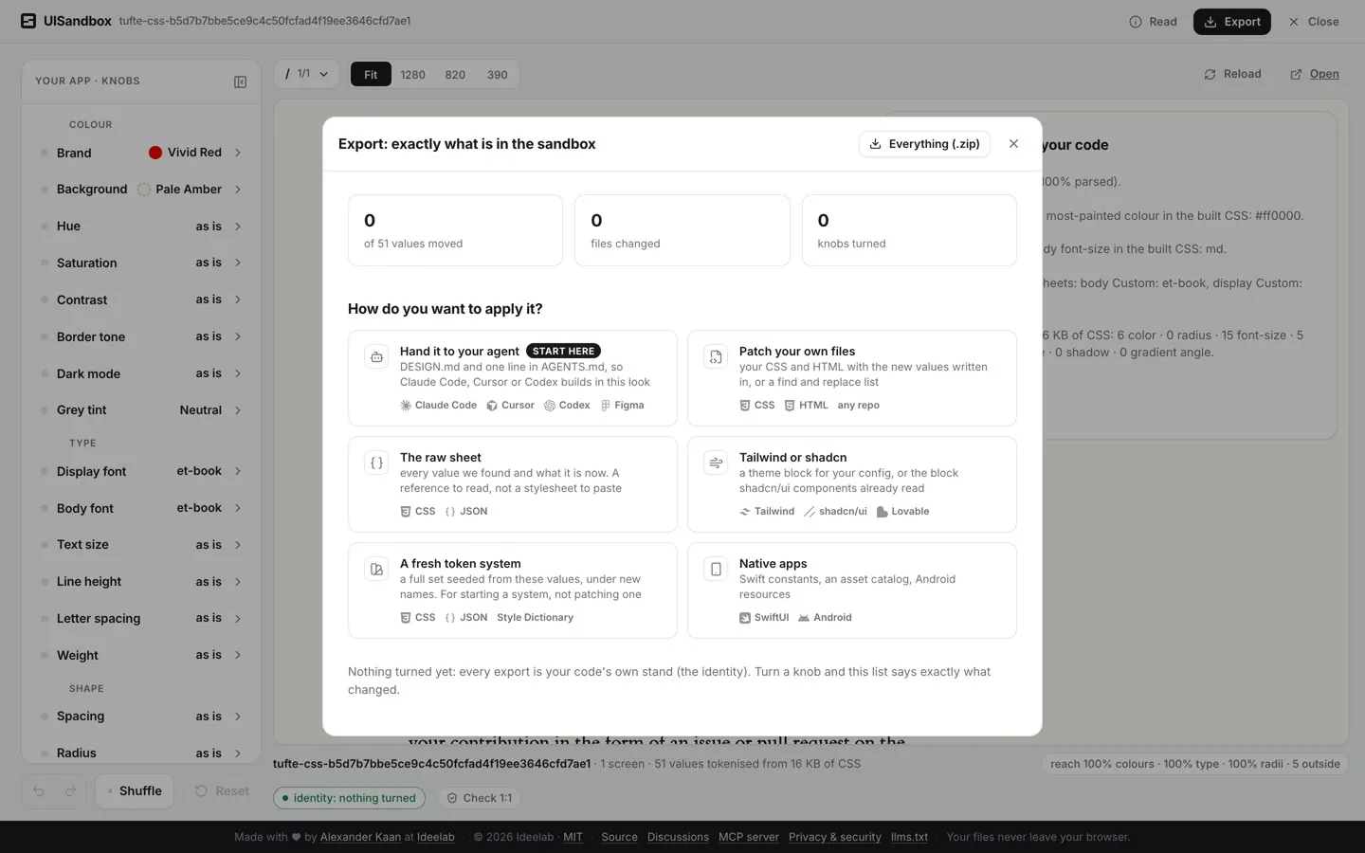Download Everything (.zip)
The image size is (1365, 853).
click(924, 144)
